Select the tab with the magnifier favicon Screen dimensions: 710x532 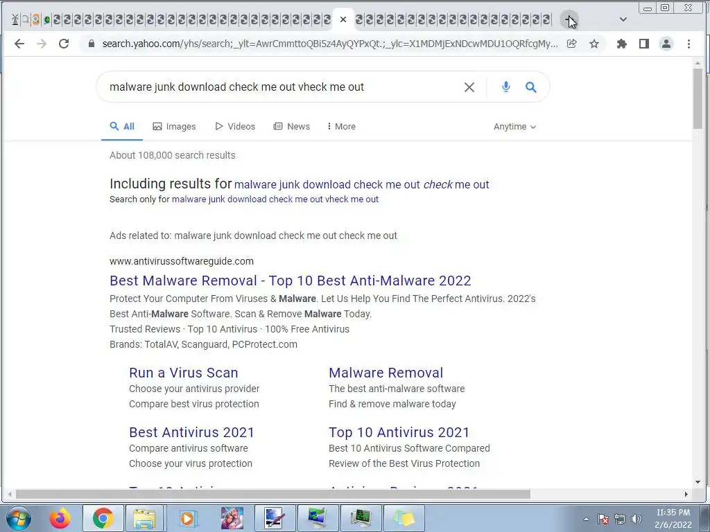(x=26, y=19)
